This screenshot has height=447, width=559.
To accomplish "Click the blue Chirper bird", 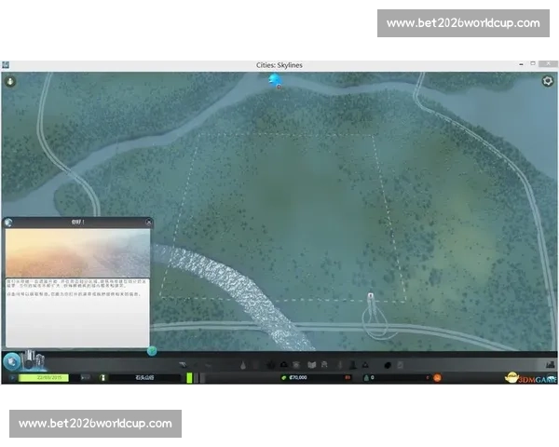I will point(275,80).
